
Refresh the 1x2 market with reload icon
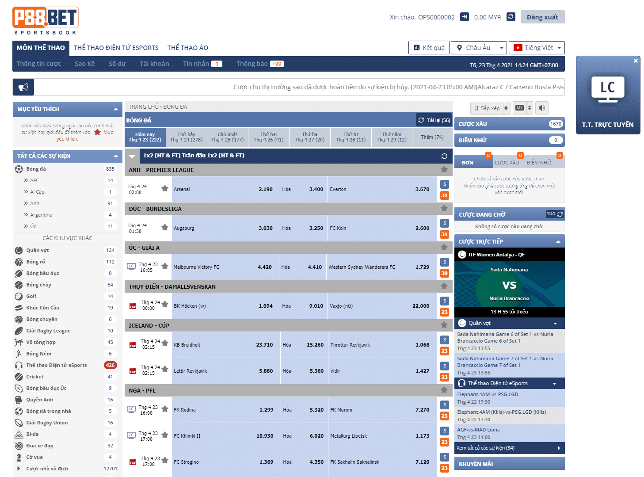pyautogui.click(x=444, y=156)
